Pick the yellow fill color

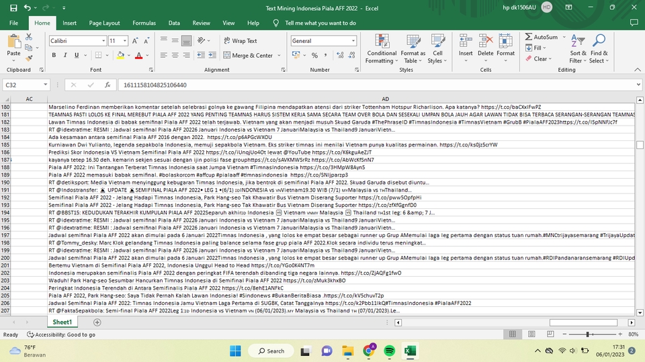tap(120, 55)
